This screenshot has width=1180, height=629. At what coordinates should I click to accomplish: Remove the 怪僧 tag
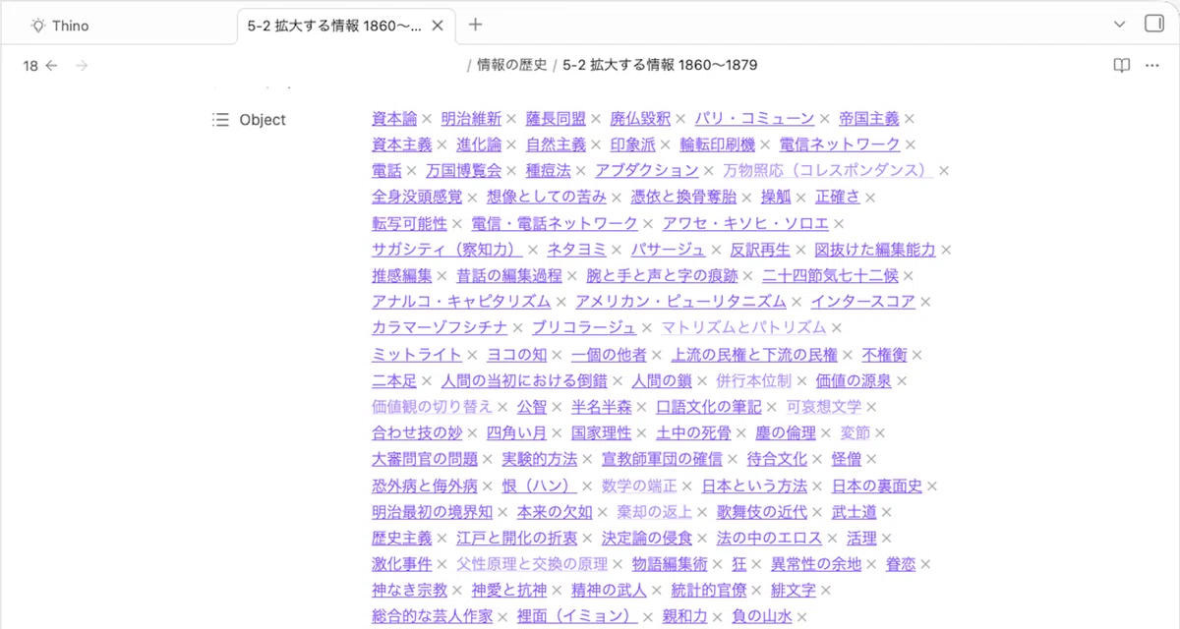pos(871,459)
